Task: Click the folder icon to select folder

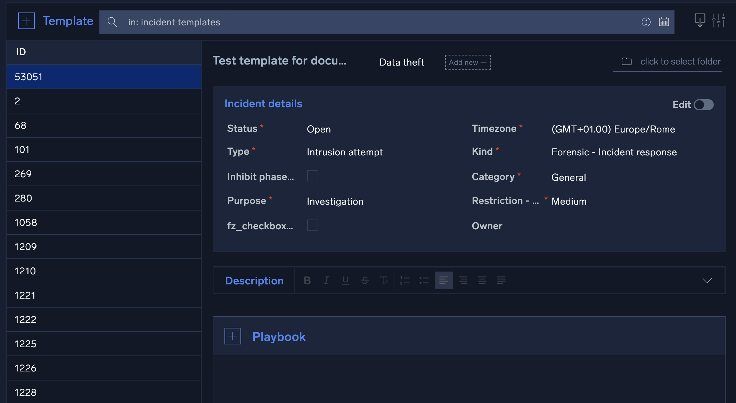Action: pos(627,61)
